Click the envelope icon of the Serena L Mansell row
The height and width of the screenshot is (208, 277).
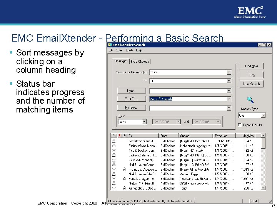point(114,160)
